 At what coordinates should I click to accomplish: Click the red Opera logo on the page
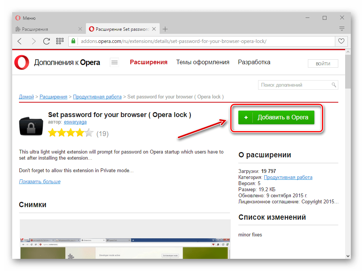pos(22,62)
